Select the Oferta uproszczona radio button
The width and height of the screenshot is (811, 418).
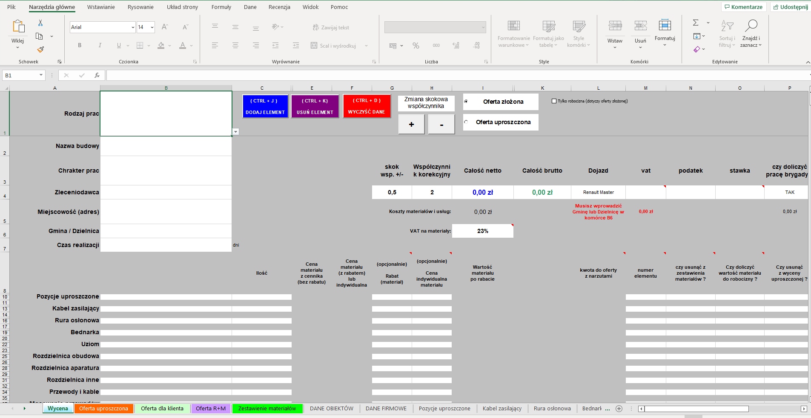coord(466,122)
